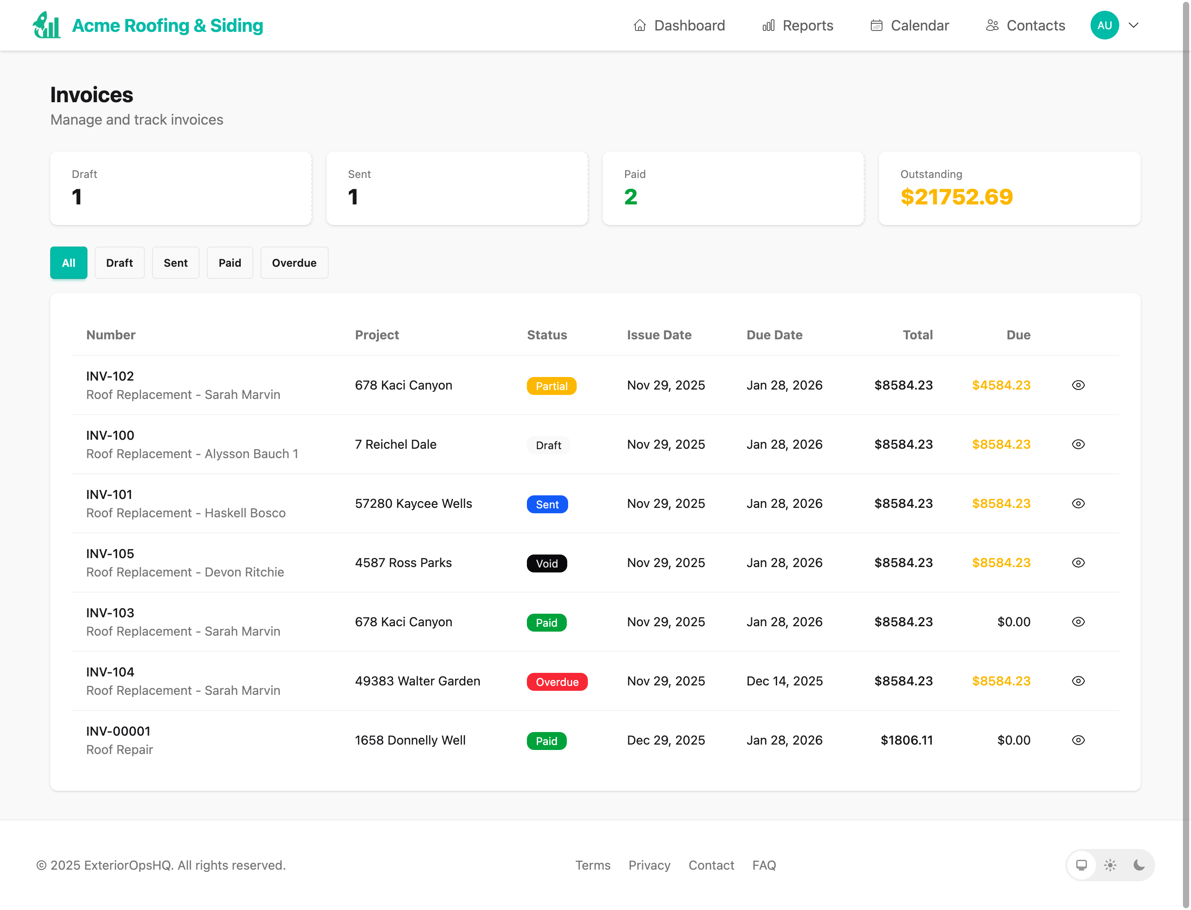Click the people icon beside Contacts

[992, 25]
